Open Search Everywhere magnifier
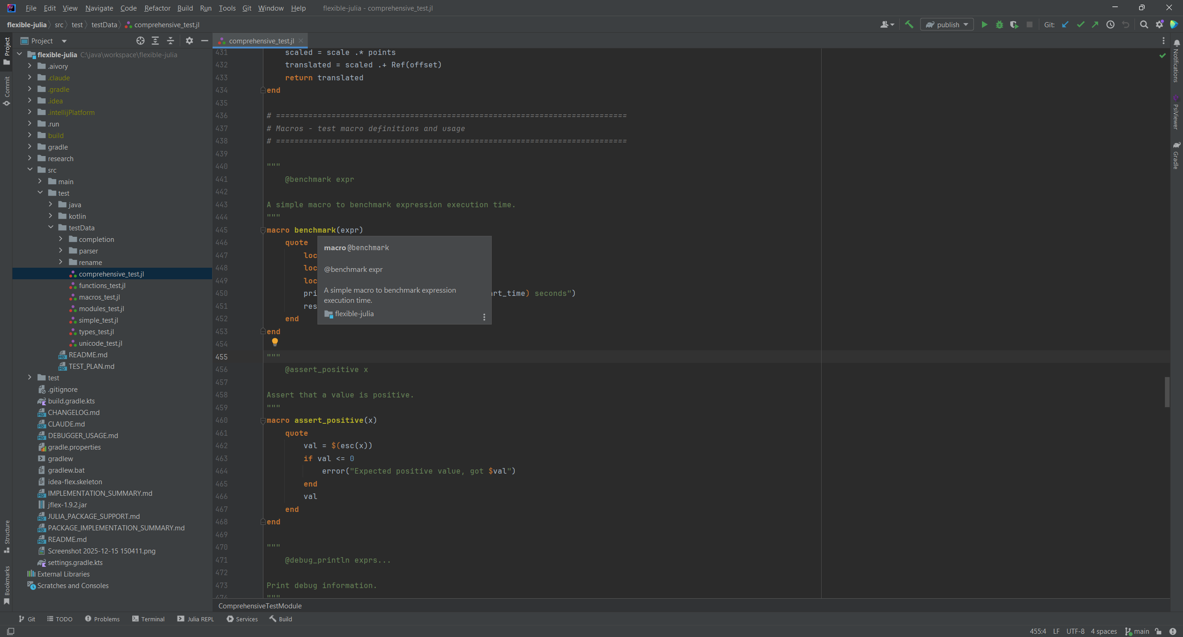Image resolution: width=1183 pixels, height=637 pixels. point(1144,25)
